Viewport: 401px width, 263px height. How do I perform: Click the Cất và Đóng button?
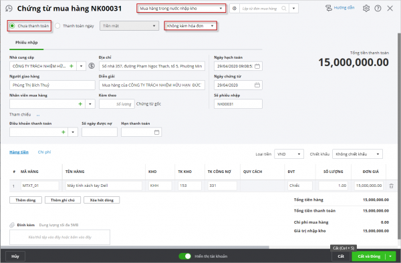tap(369, 256)
